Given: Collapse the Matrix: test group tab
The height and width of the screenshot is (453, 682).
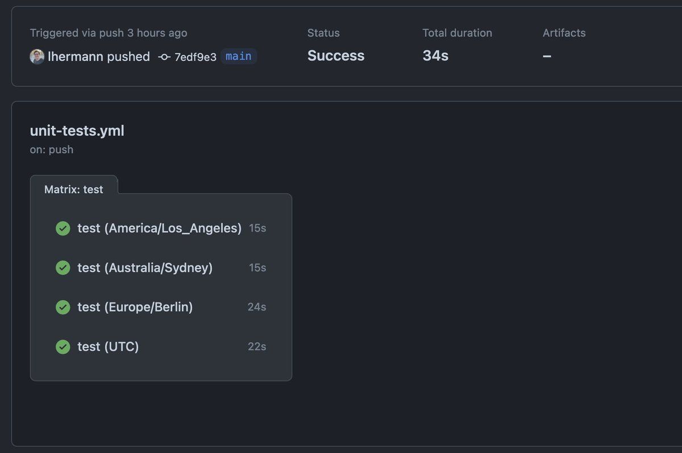Looking at the screenshot, I should 74,190.
